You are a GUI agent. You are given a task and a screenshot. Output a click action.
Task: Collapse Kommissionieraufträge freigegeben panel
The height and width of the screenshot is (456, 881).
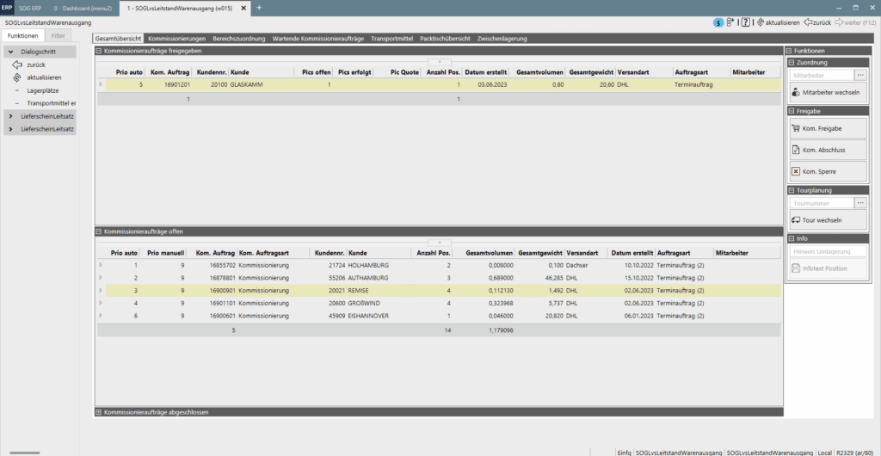(x=99, y=51)
